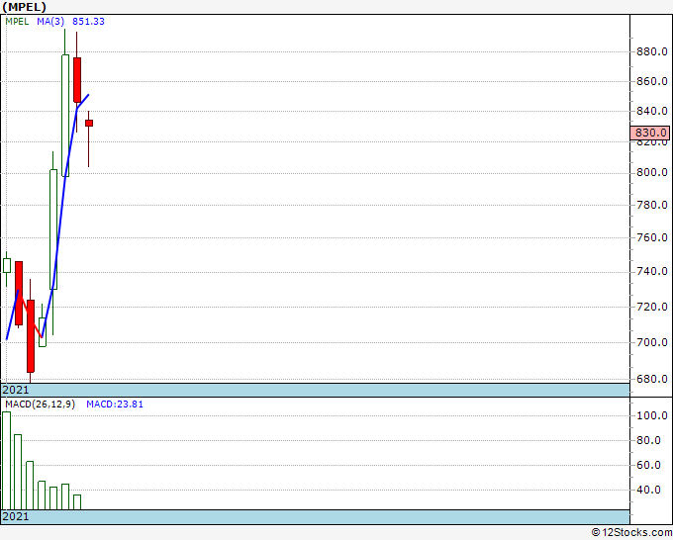
Task: Click the MACD:23.81 value label
Action: (115, 405)
